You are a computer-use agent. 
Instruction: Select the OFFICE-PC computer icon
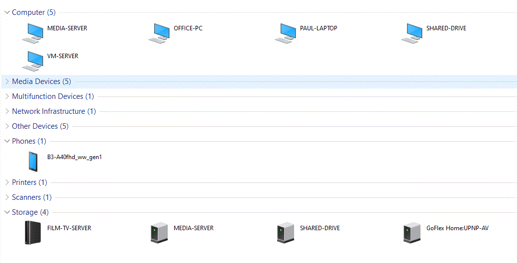pos(159,33)
